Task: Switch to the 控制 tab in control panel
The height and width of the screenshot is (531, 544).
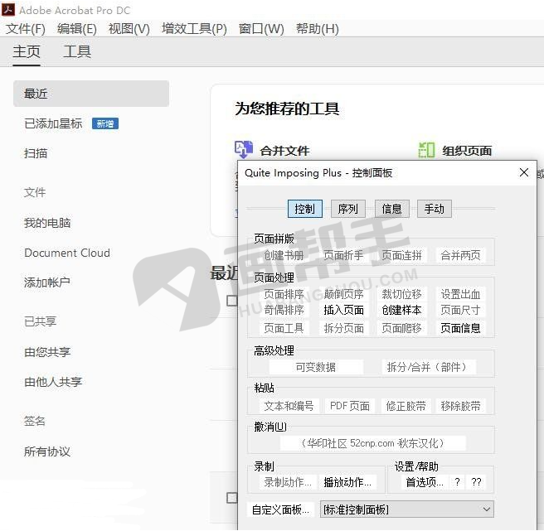Action: pos(305,209)
